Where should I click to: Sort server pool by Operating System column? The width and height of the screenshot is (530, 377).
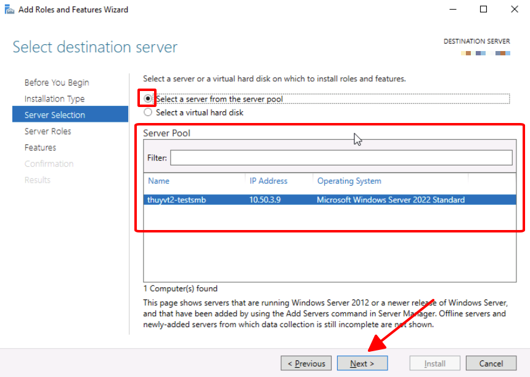pos(349,181)
